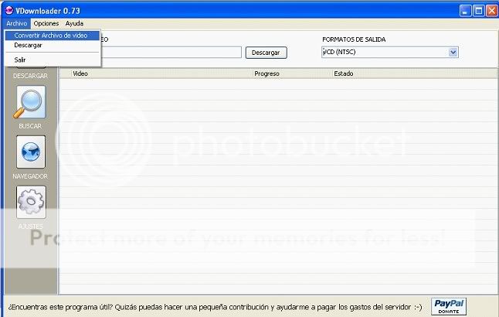Click the DESCARGAR sidebar label

(x=30, y=76)
